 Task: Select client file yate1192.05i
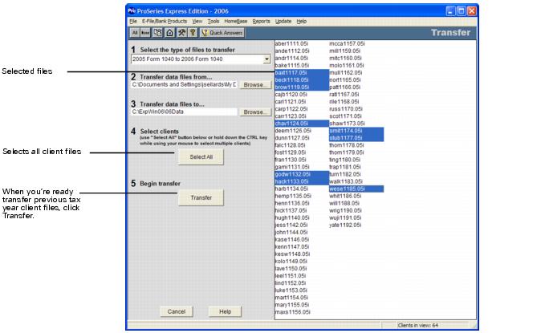(x=345, y=225)
